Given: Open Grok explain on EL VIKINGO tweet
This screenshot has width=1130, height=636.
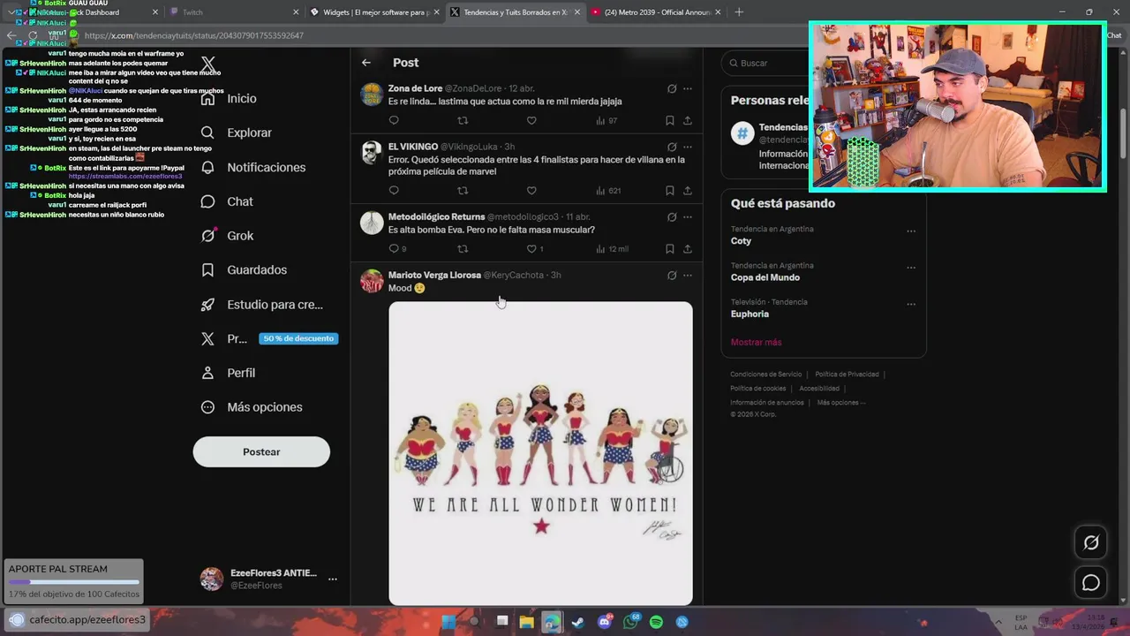Looking at the screenshot, I should (672, 147).
